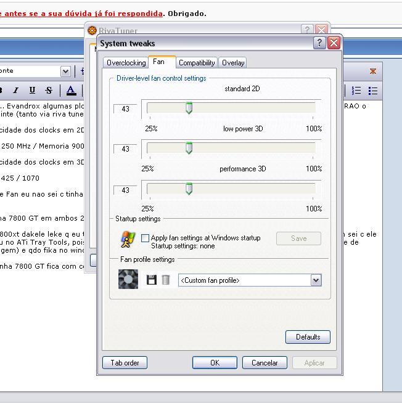Viewport: 402px width, 403px height.
Task: Click the Windows startup logo icon
Action: coord(128,239)
